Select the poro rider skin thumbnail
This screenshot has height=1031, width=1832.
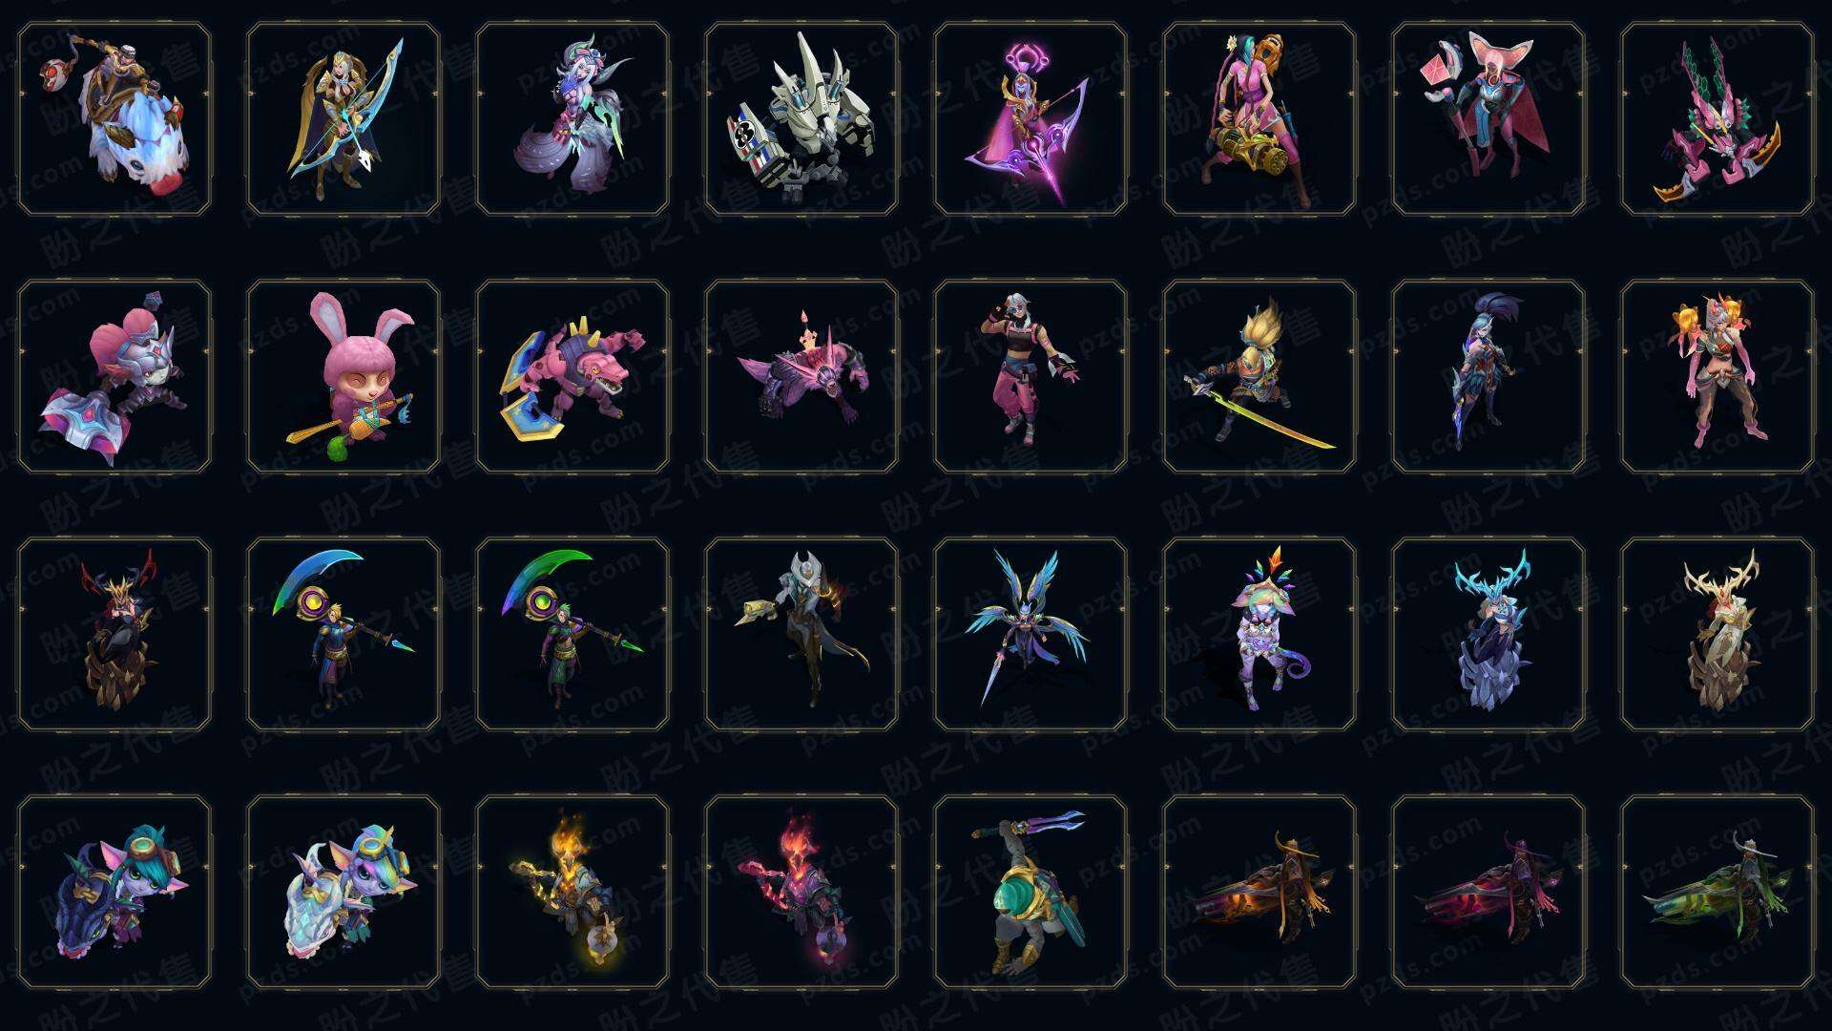pyautogui.click(x=114, y=119)
